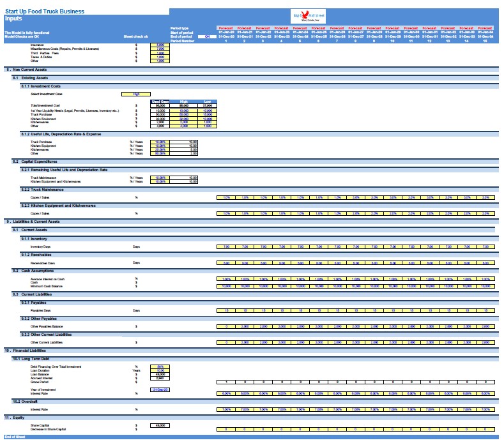Click the Start Up Food Truck Business title
Image resolution: width=504 pixels, height=445 pixels.
coord(43,11)
